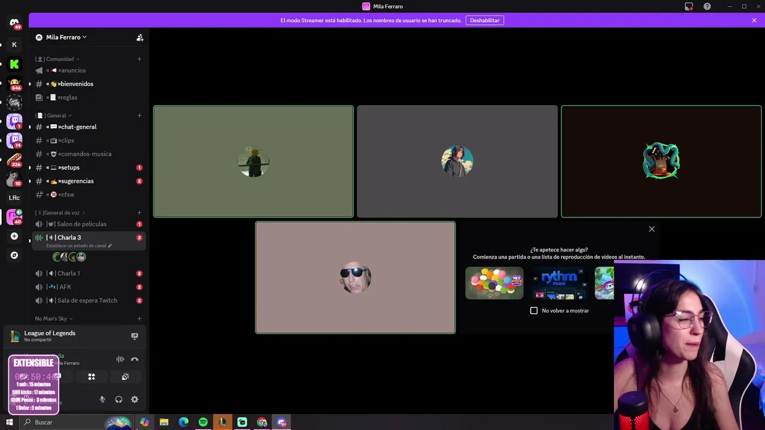Screen dimensions: 765x430
Task: Open Microsoft Edge from the taskbar
Action: [183, 422]
